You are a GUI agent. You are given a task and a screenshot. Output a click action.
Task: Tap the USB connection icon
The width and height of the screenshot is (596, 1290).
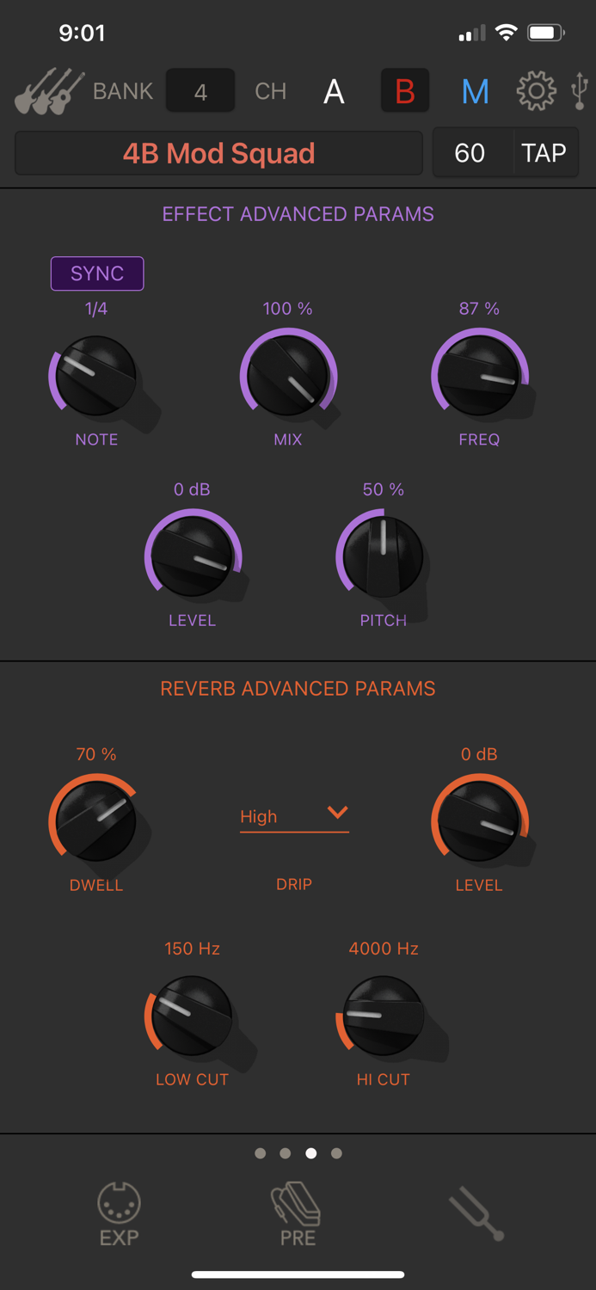581,90
